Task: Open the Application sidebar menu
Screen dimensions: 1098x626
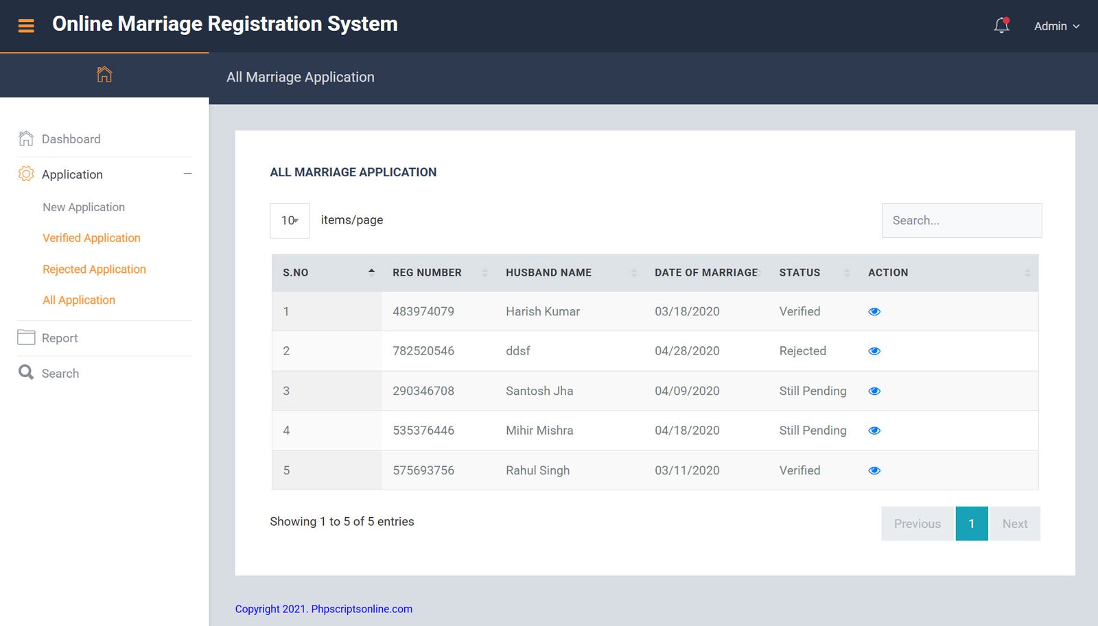Action: pyautogui.click(x=72, y=175)
